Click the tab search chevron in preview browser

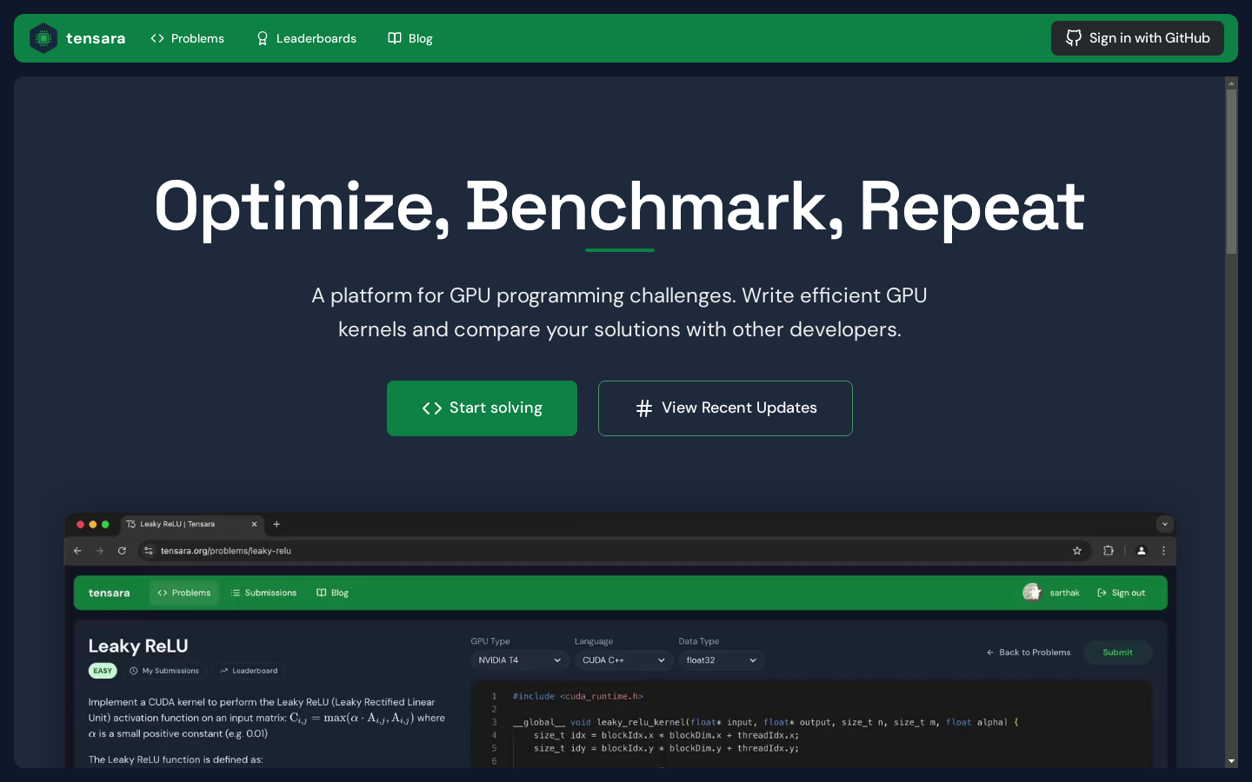(x=1165, y=524)
